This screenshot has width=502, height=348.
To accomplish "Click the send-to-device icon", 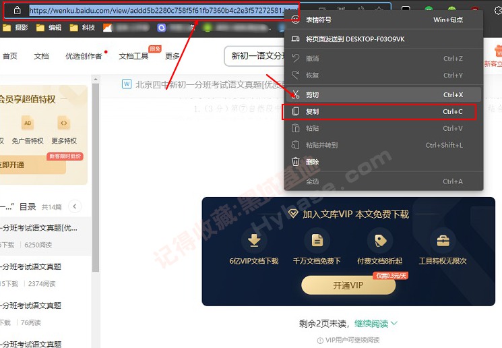I will 295,39.
